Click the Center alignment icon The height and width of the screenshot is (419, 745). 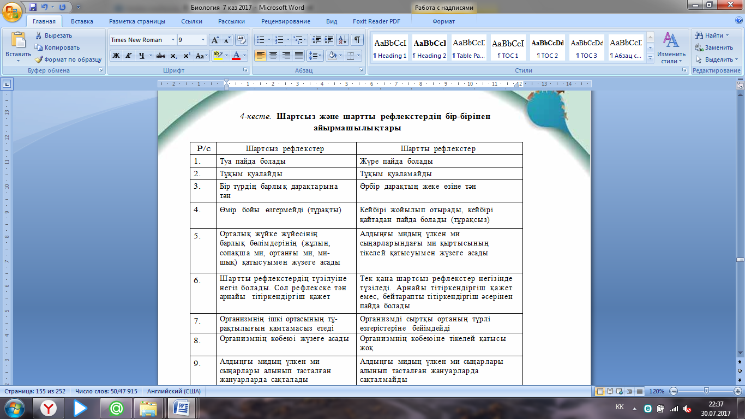pos(273,56)
